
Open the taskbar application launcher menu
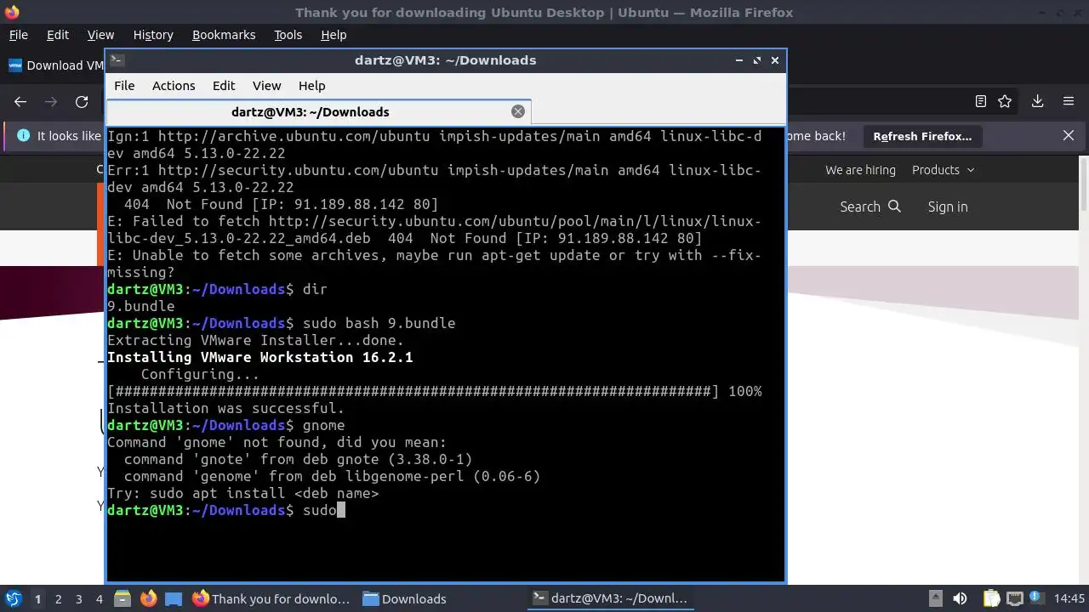(x=13, y=598)
